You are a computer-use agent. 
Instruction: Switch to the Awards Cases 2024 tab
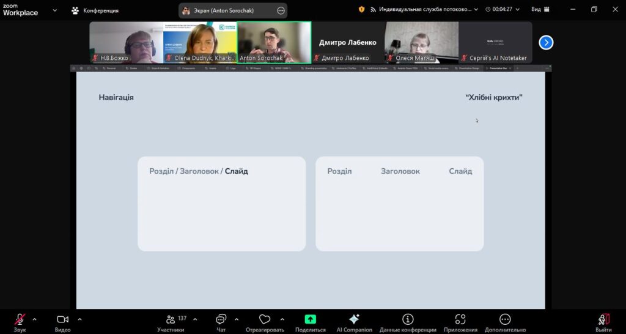pyautogui.click(x=407, y=69)
